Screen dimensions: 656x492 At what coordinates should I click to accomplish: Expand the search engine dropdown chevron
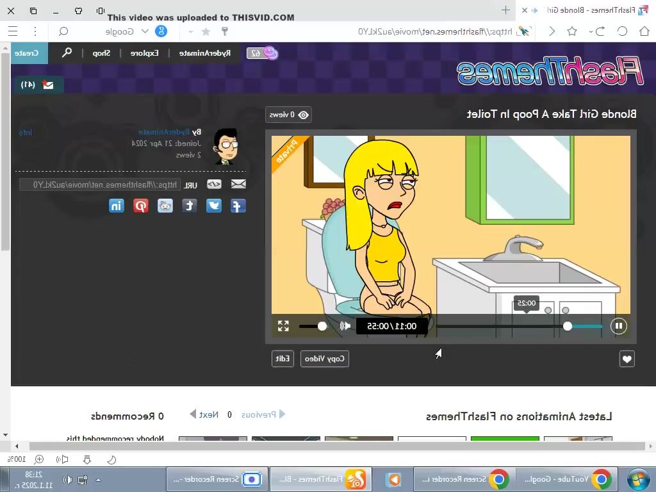(x=145, y=31)
